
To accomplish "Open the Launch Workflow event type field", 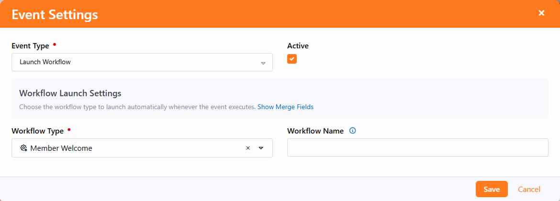I will pyautogui.click(x=134, y=62).
